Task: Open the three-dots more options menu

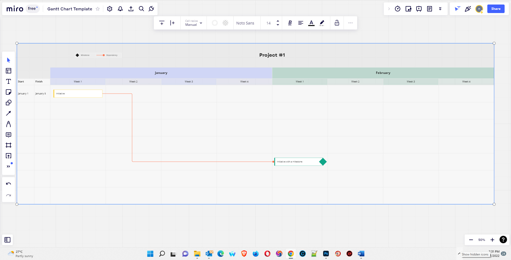Action: (x=351, y=23)
